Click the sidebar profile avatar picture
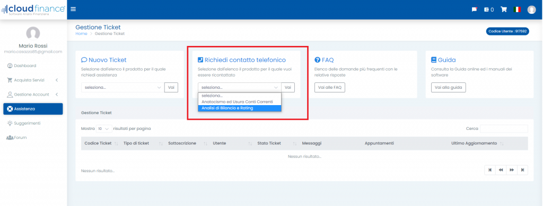The height and width of the screenshot is (206, 543). coord(33,33)
